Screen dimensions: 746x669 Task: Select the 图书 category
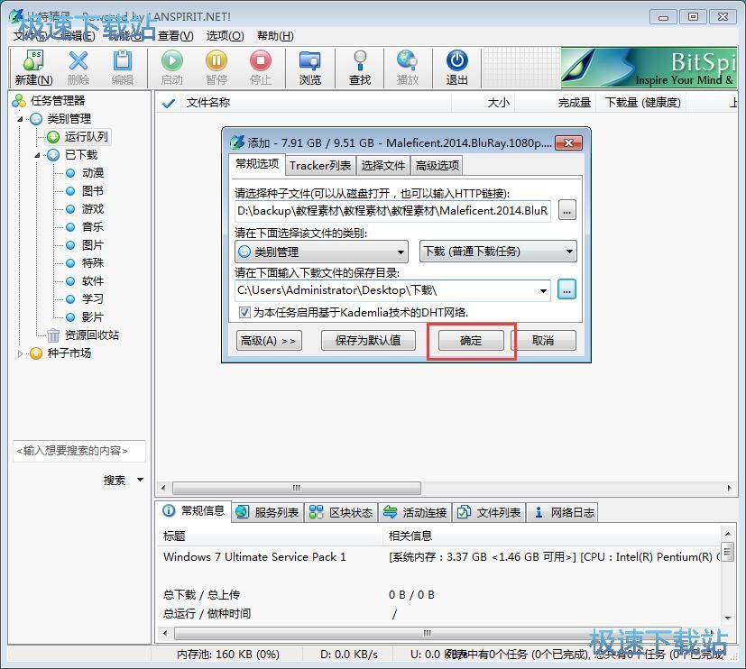point(93,190)
